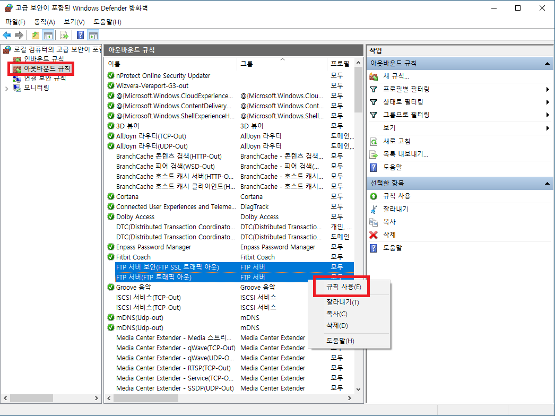Sort rules by the 그룹 column header
The height and width of the screenshot is (416, 555).
point(282,64)
